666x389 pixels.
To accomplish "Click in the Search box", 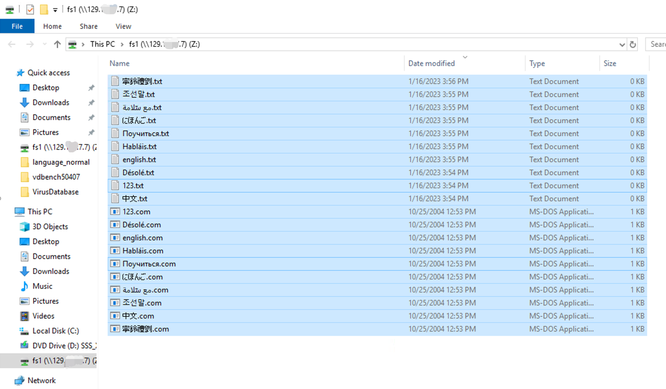I will (655, 44).
